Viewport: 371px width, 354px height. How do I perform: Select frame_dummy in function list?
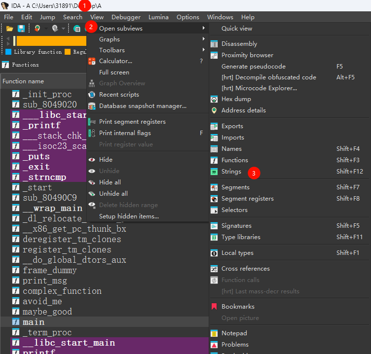(x=49, y=270)
